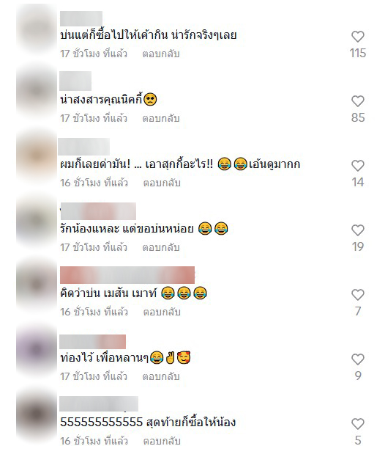Reply to the comment 'น่าสงสารคุณนิคกี้'

click(161, 118)
